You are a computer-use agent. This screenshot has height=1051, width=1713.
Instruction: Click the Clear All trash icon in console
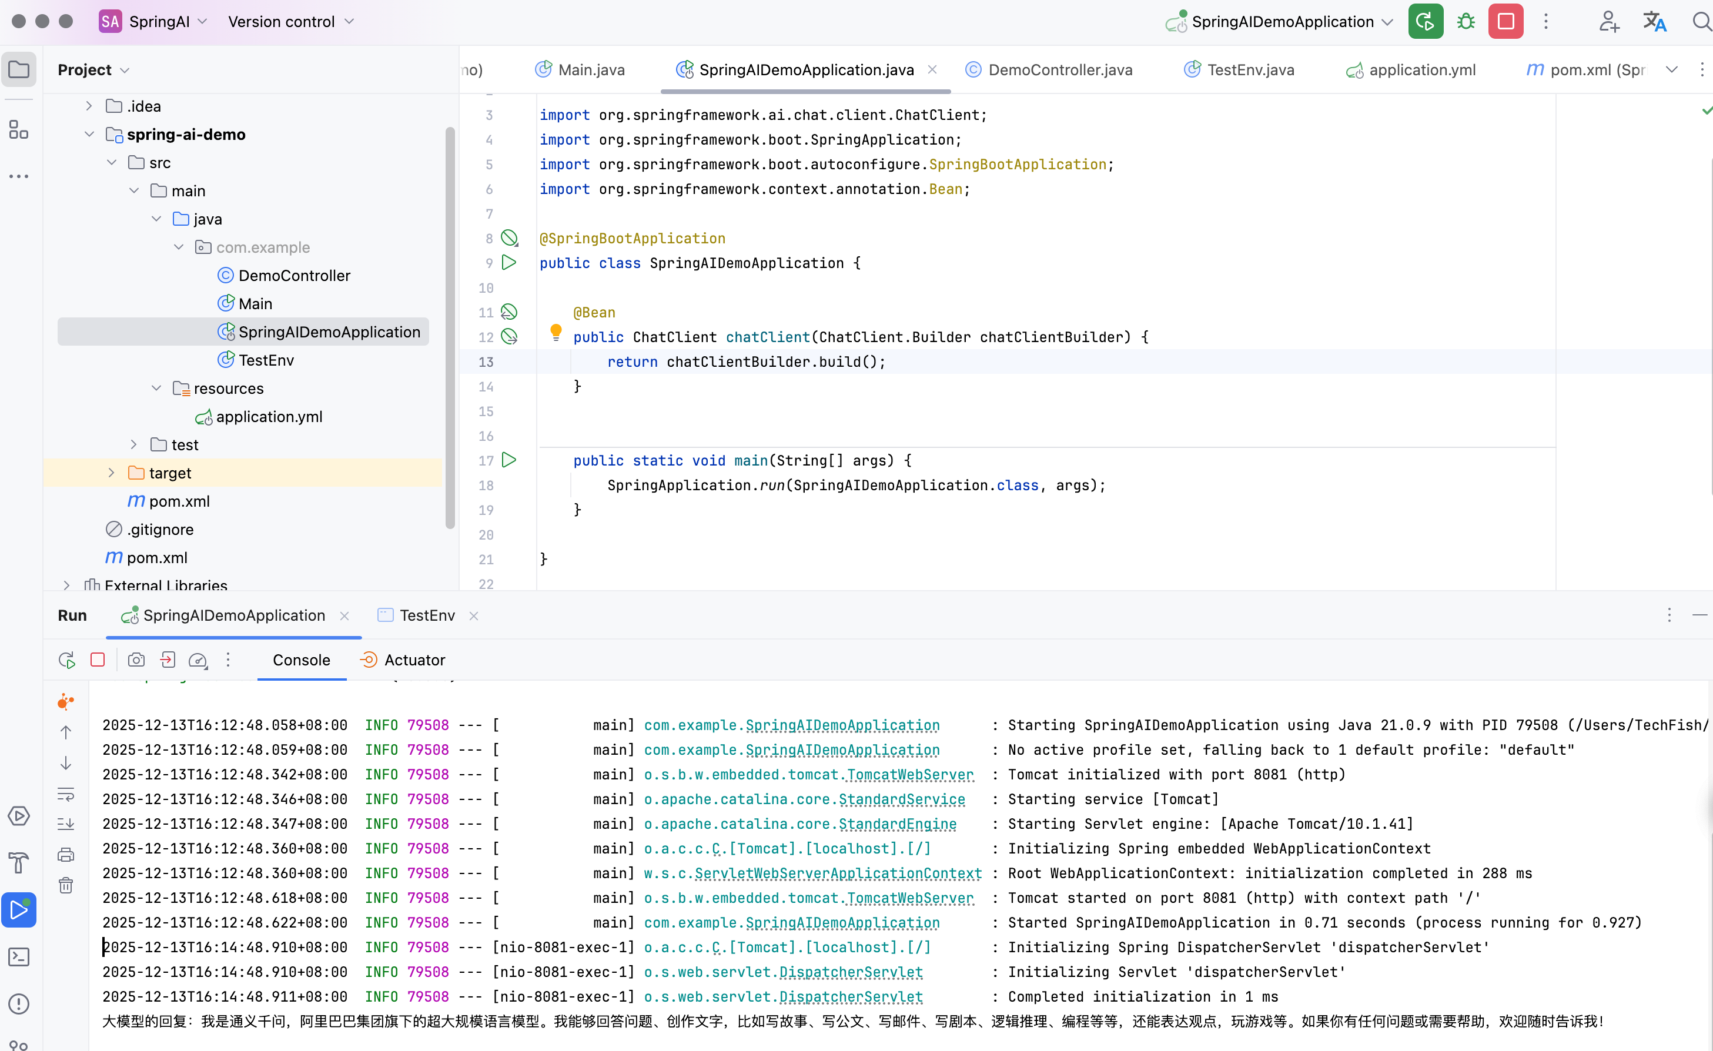66,885
